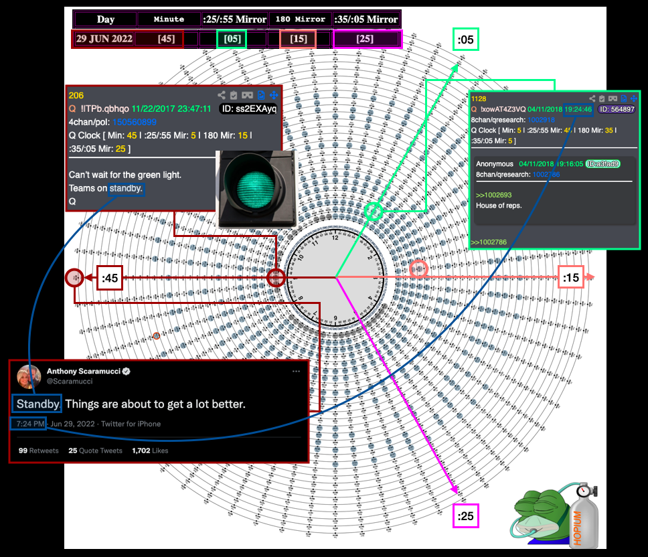
Task: Click the :35/:05 Mirror column header
Action: 366,19
